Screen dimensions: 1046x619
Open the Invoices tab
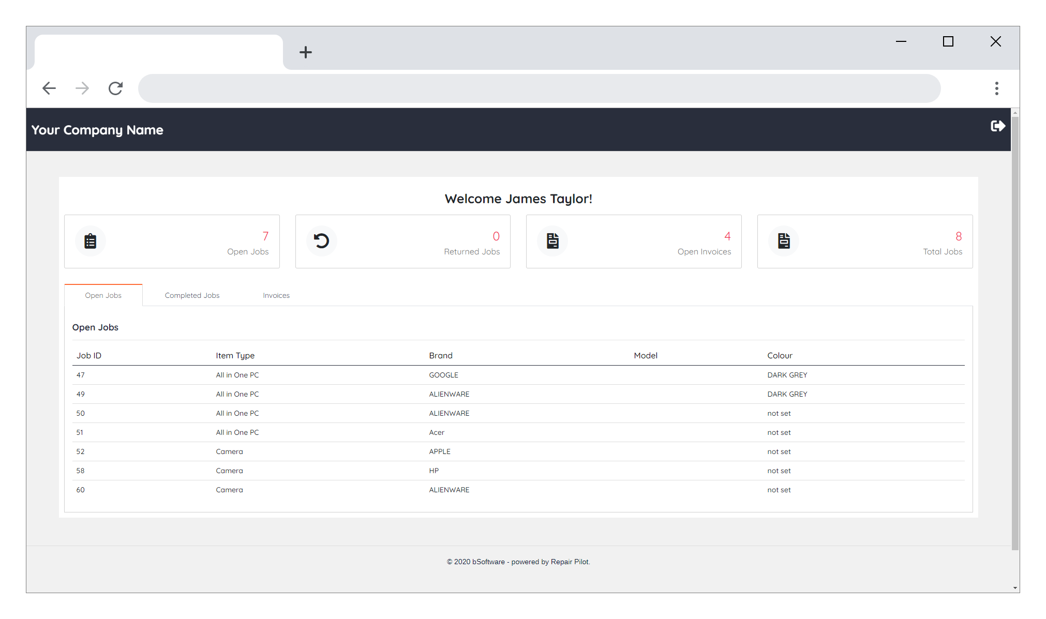pyautogui.click(x=276, y=295)
